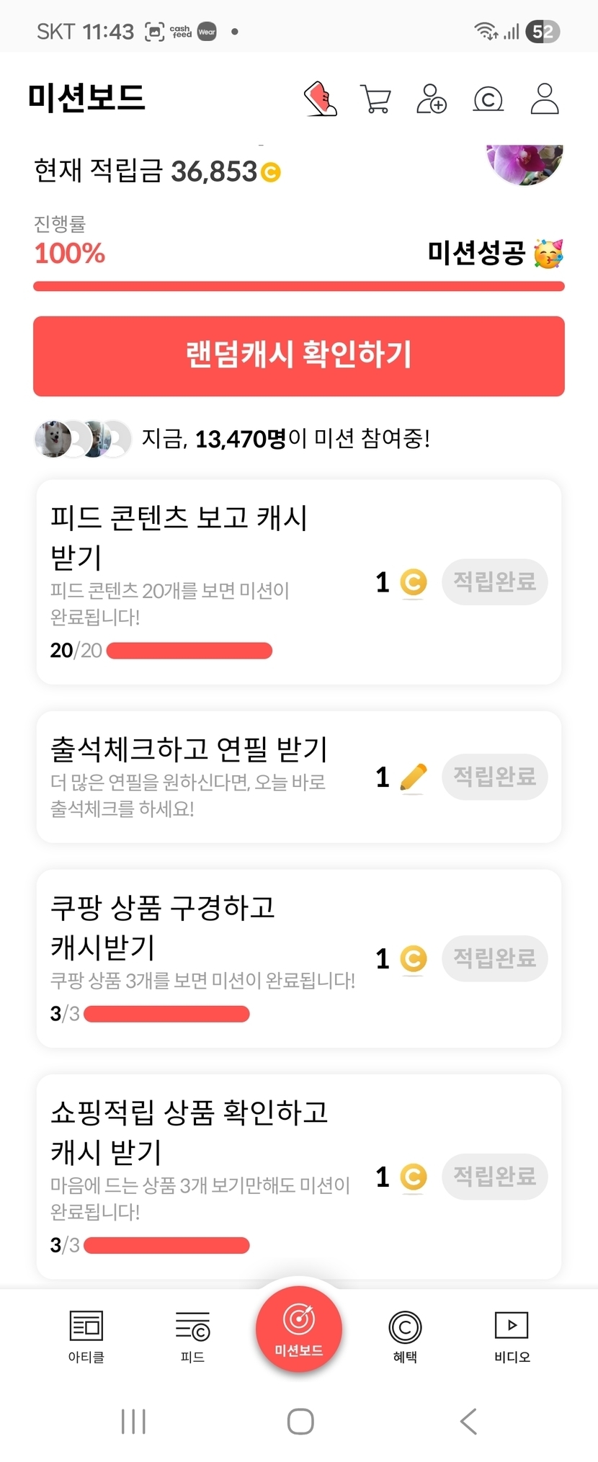Go to the 비디오 tab
The image size is (598, 1462).
512,1336
